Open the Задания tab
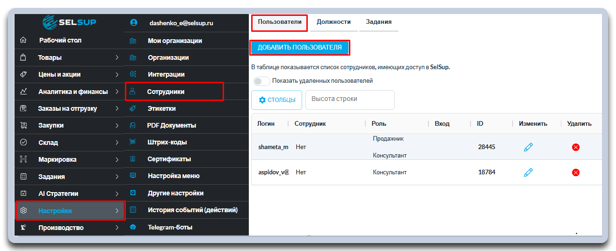The image size is (616, 251). (x=379, y=22)
